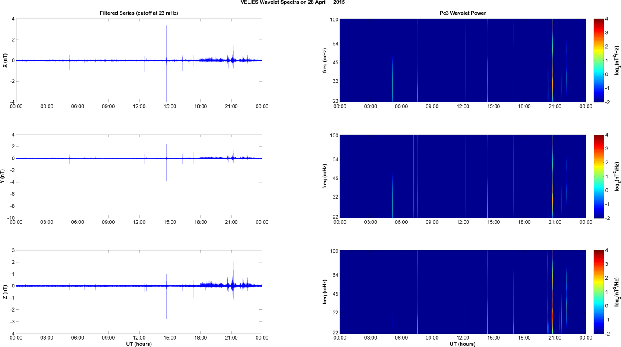This screenshot has width=621, height=347.
Task: Click the log2(nT²/Hz) label beside top colorbar
Action: (617, 60)
